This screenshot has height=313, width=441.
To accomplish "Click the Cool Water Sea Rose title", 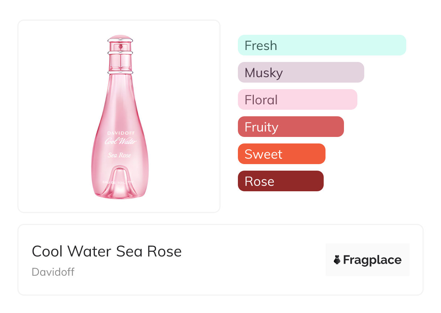I will [107, 251].
